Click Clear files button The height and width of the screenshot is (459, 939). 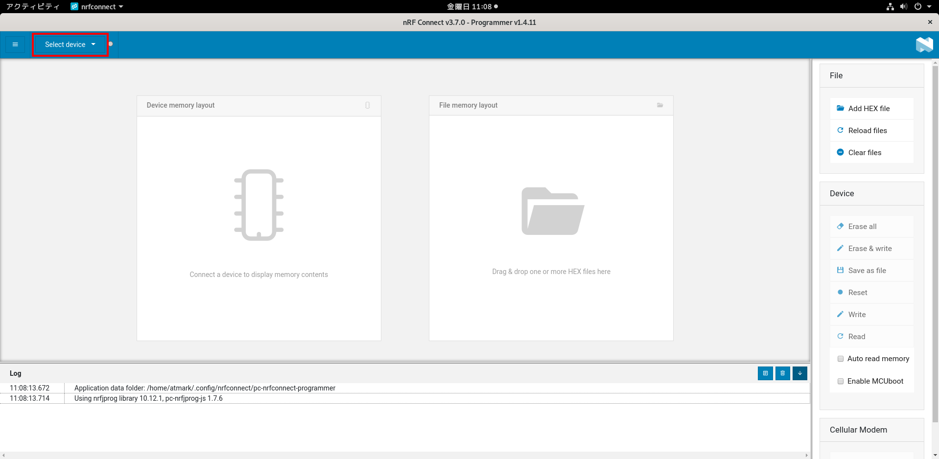coord(871,153)
